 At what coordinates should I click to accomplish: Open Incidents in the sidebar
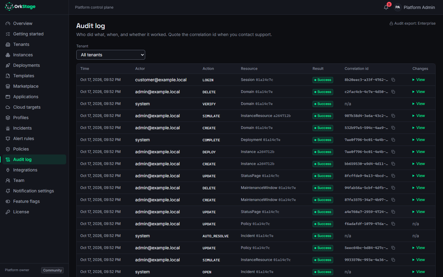(x=34, y=128)
